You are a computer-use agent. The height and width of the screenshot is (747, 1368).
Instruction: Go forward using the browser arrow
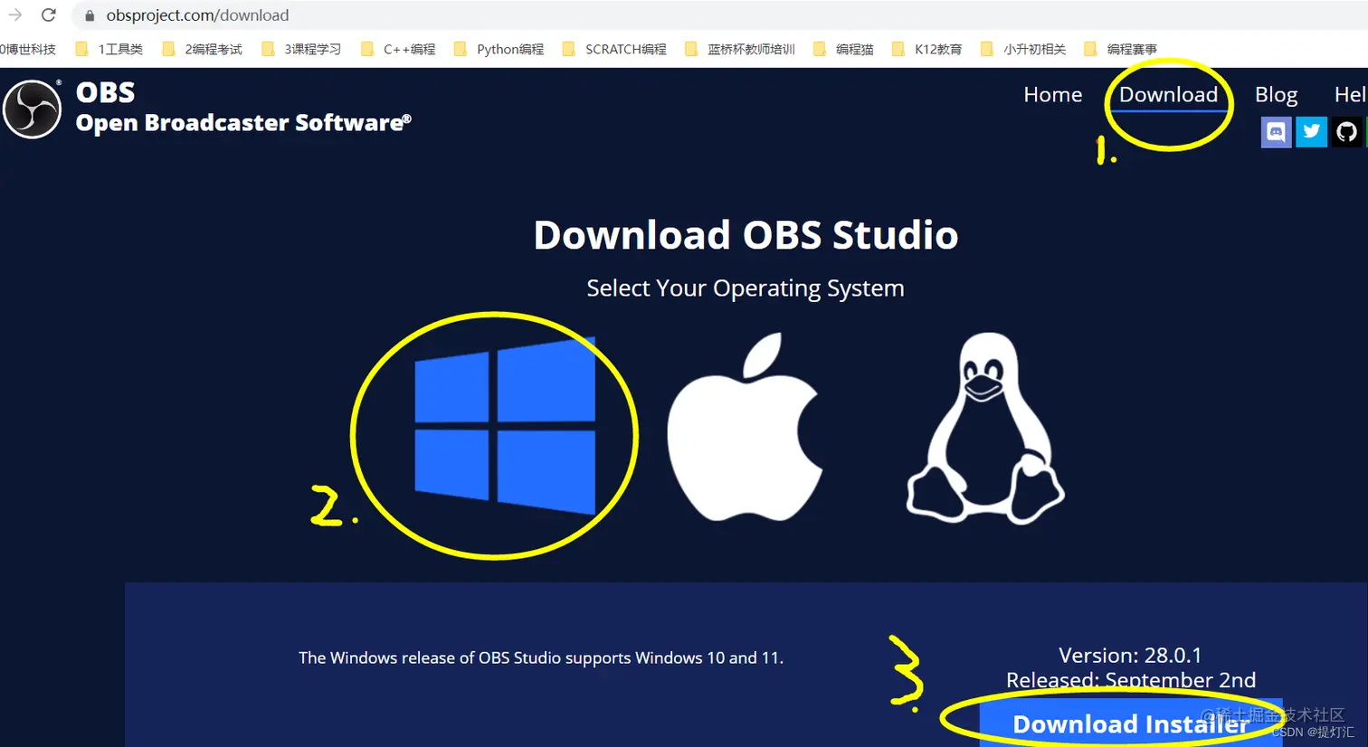[14, 15]
